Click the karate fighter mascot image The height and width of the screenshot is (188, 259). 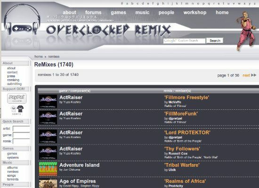tap(246, 31)
